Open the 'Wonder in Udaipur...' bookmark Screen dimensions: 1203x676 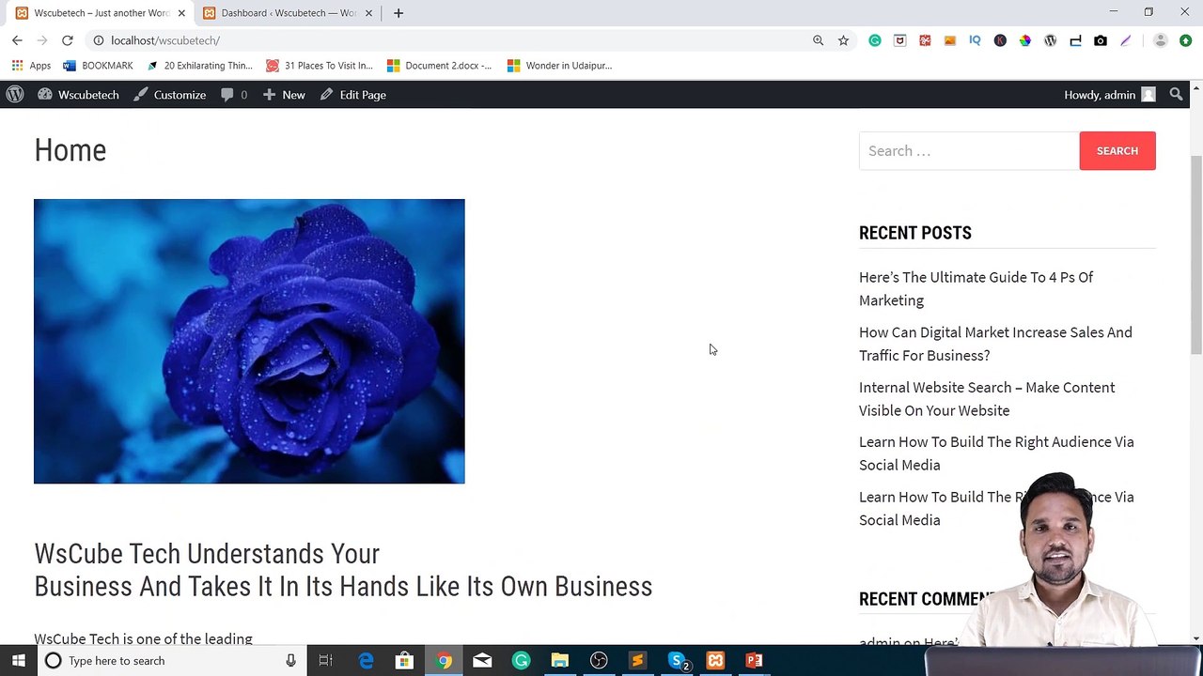[559, 66]
